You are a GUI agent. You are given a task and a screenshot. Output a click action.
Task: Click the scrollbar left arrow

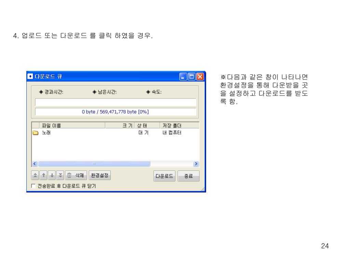(35, 164)
